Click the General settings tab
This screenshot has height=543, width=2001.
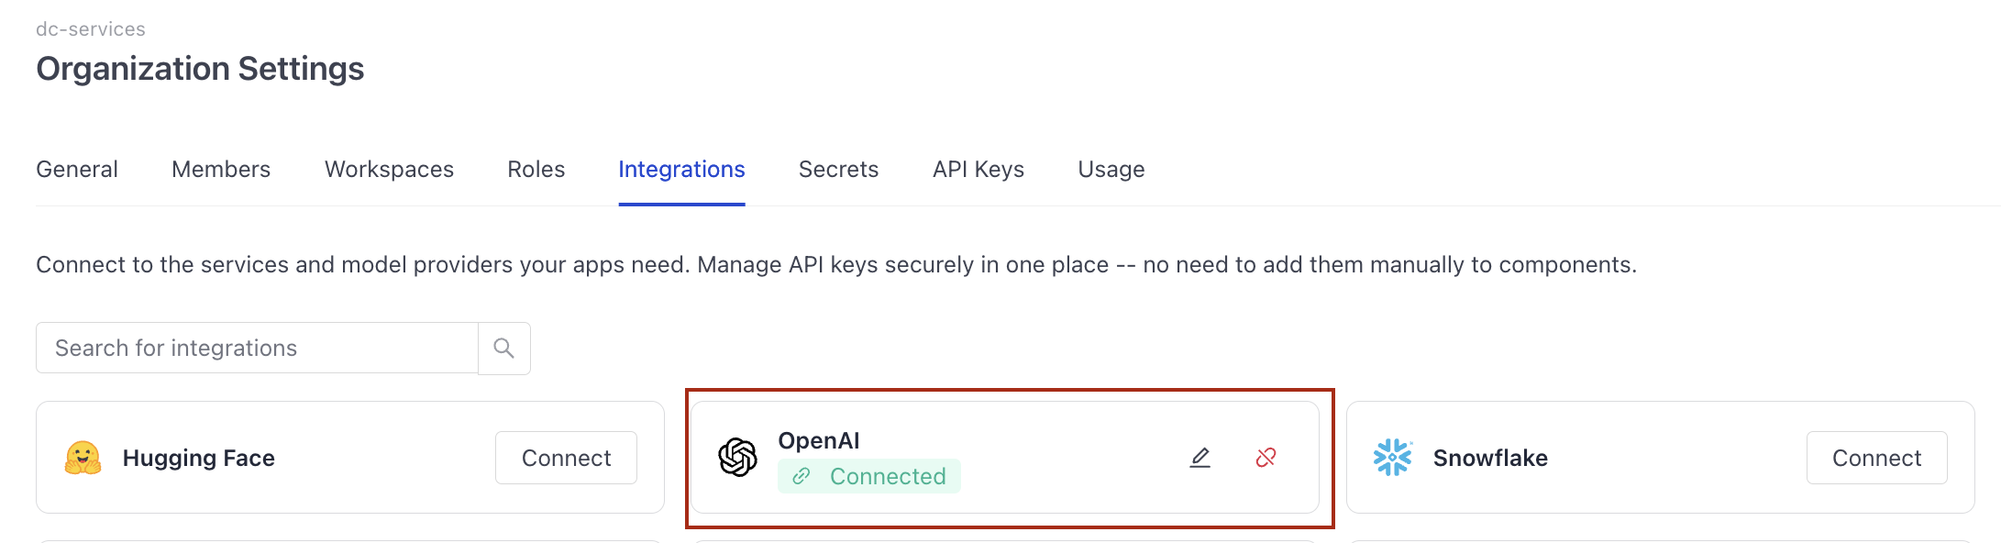(x=76, y=169)
